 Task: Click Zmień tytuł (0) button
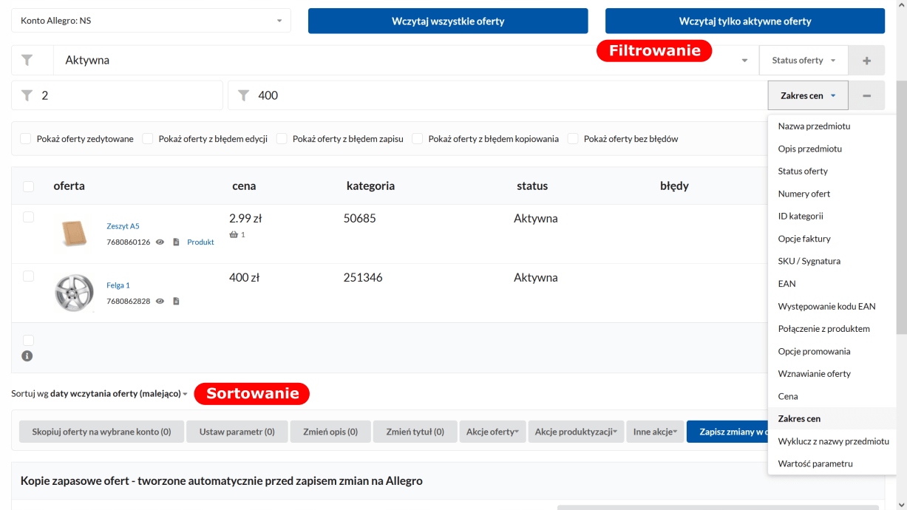pos(415,432)
